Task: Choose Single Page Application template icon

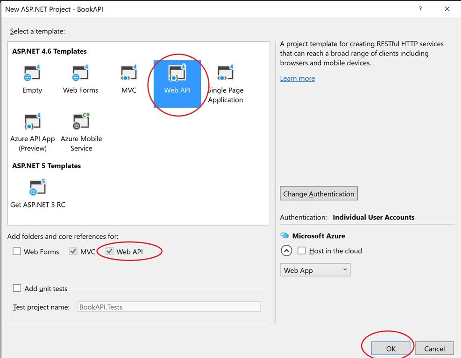Action: tap(226, 74)
